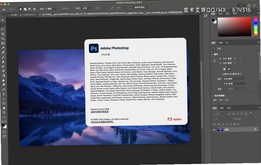Select the Zoom tool in toolbar

point(4,113)
